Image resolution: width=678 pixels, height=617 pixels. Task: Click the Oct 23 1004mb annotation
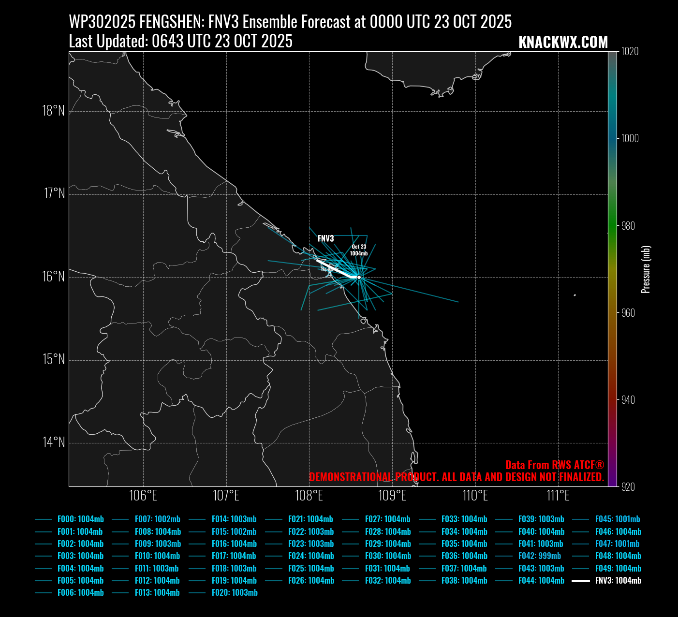coord(358,250)
